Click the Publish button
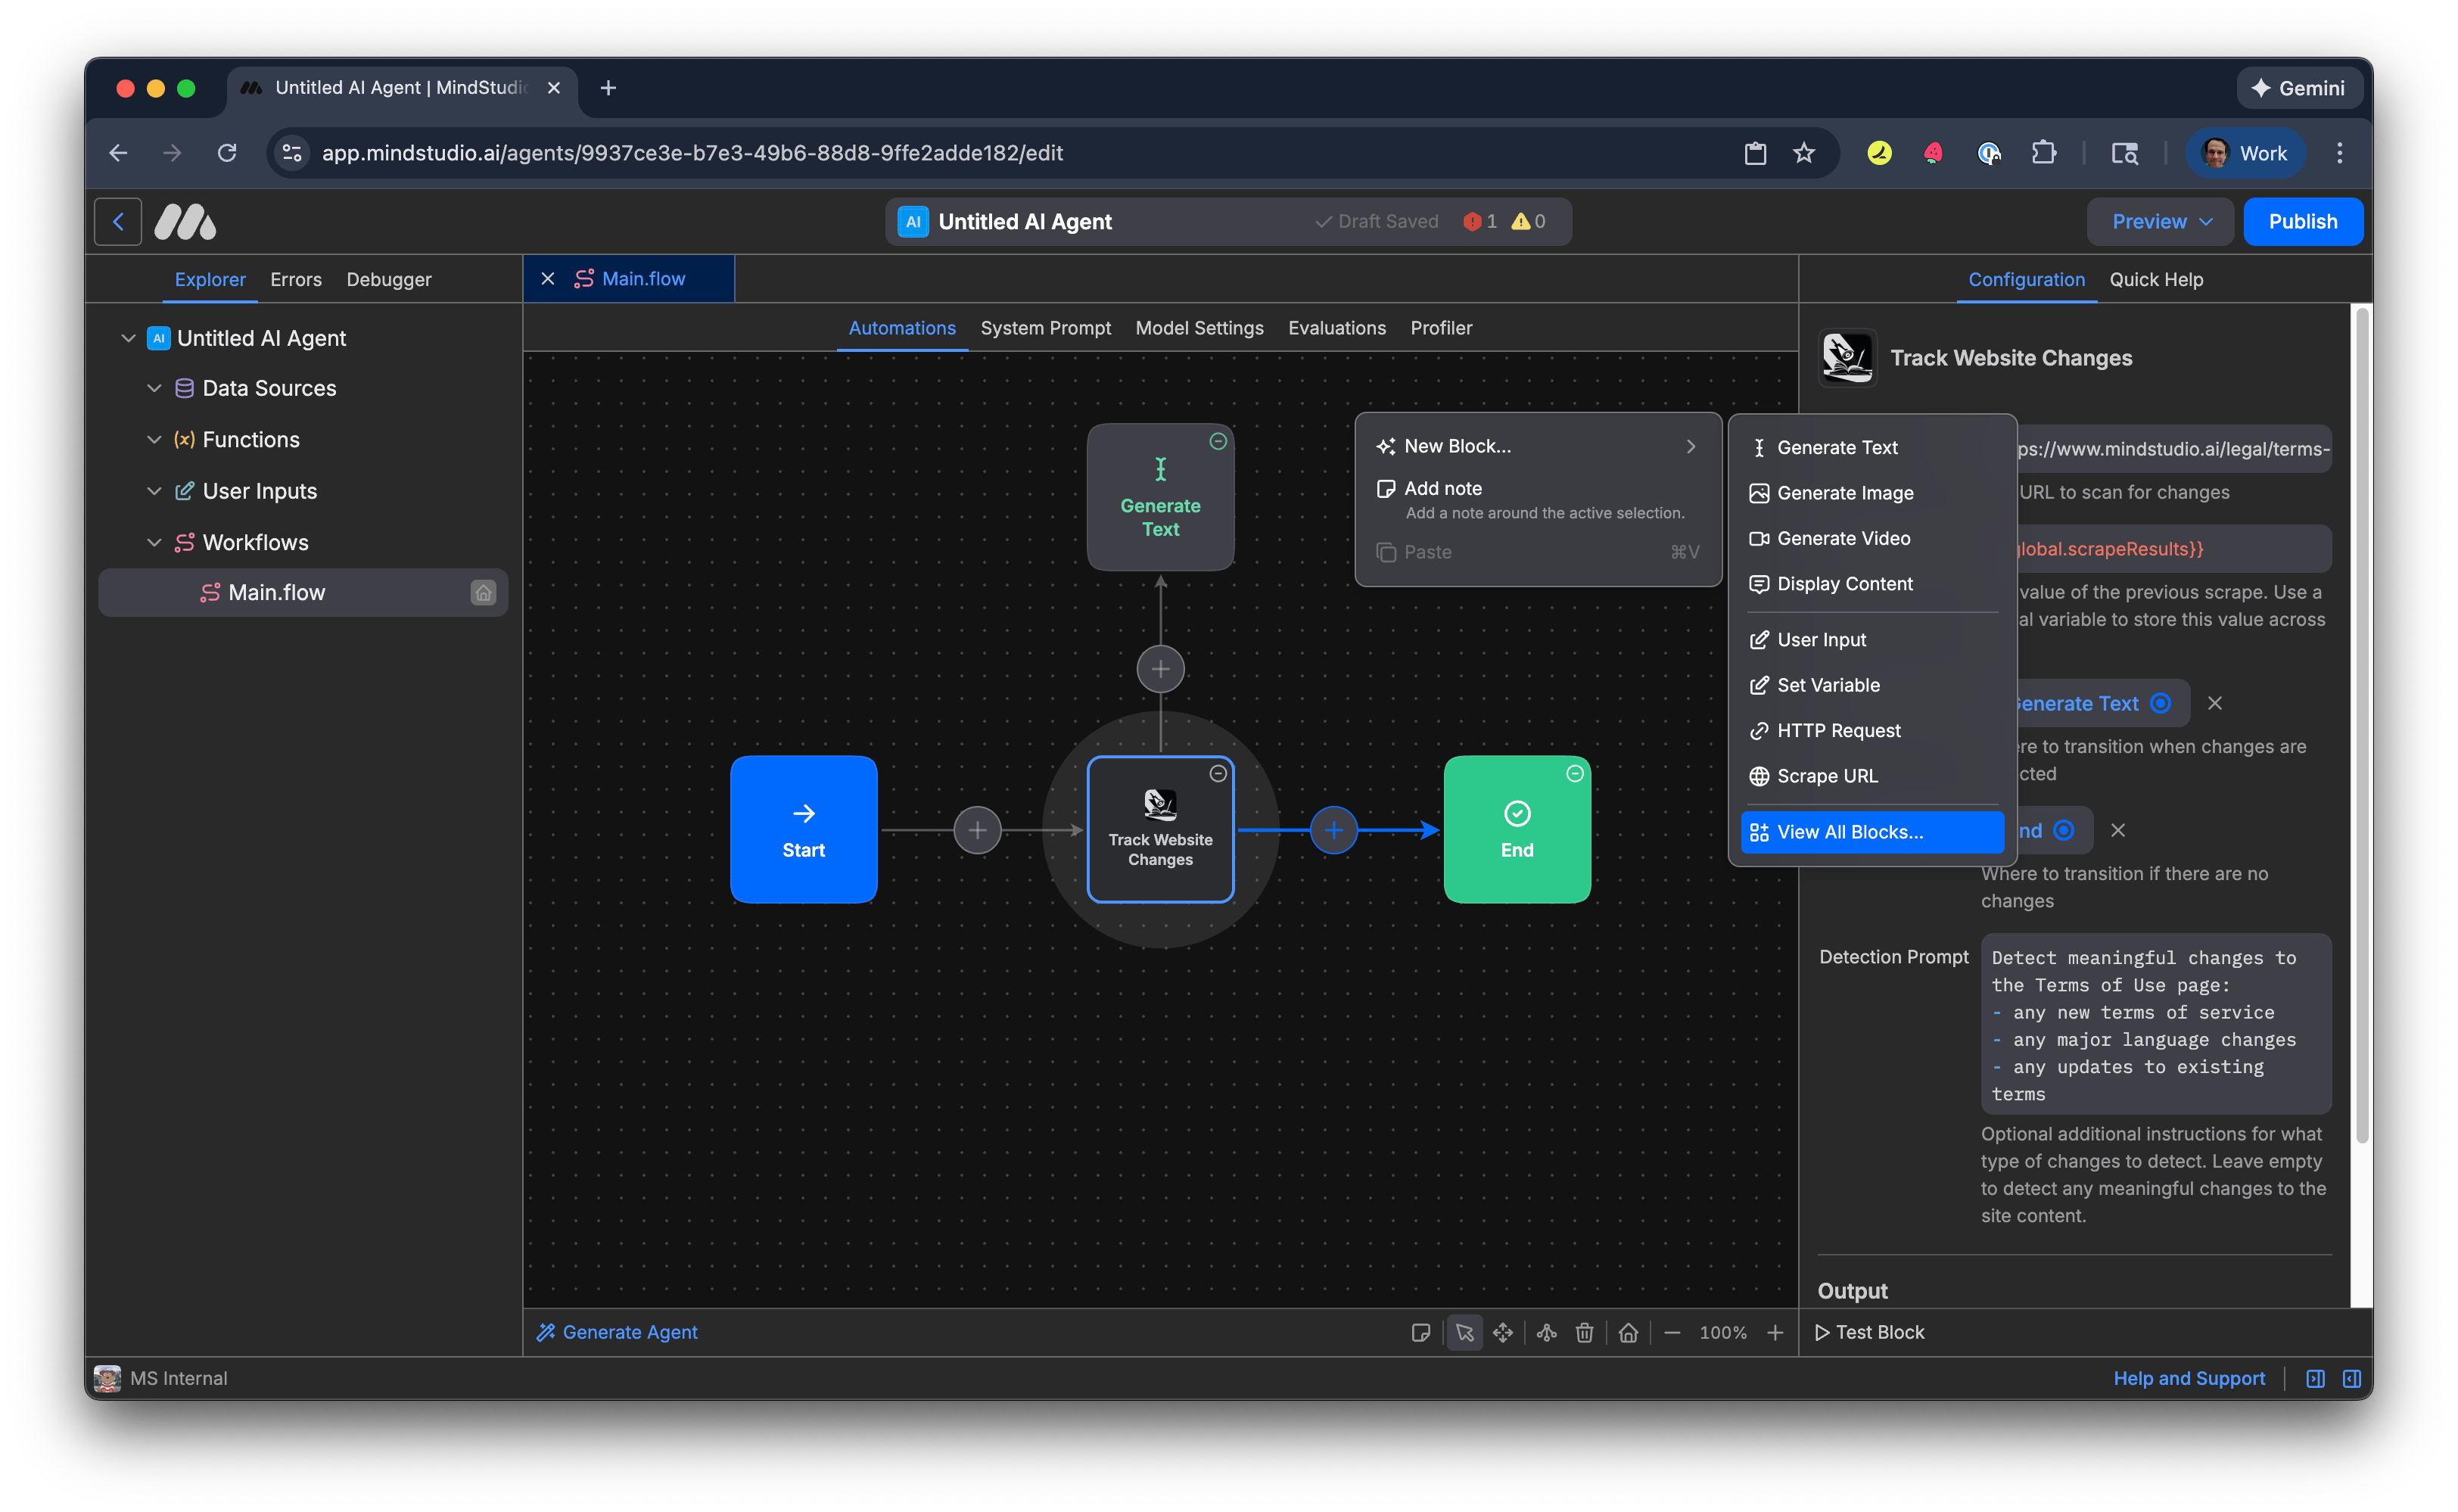 2302,221
